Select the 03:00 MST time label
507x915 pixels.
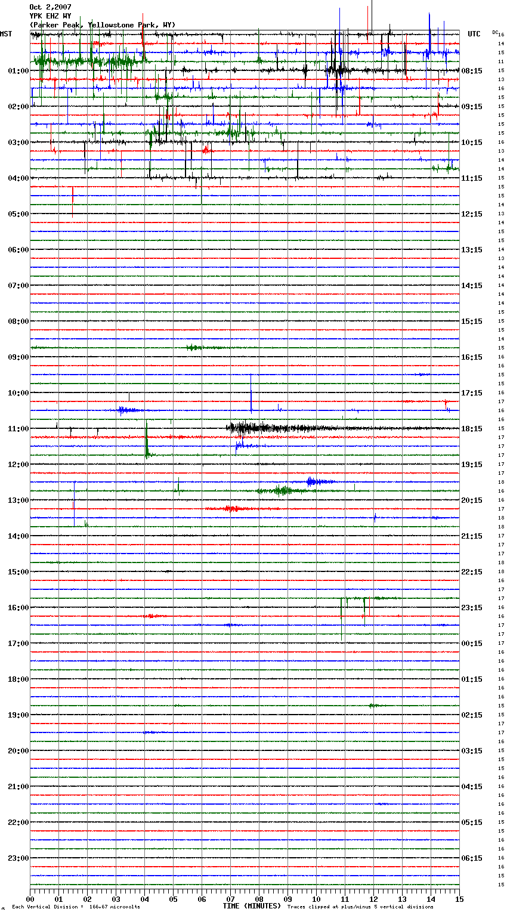coord(18,143)
